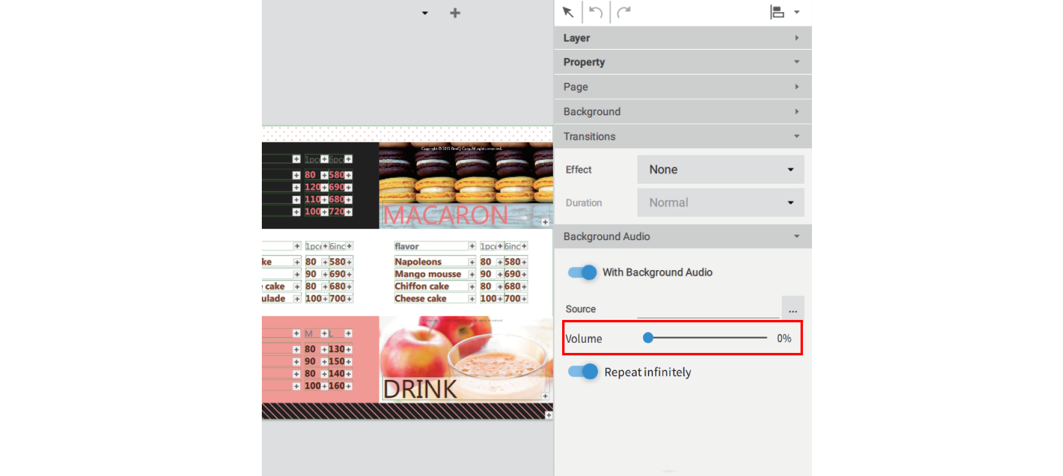1063x476 pixels.
Task: Click plus handle on DRINK image
Action: (545, 396)
